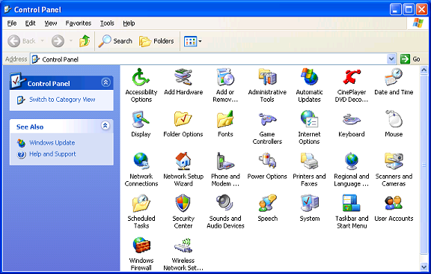Click the Speech icon
The image size is (431, 274).
pos(267,204)
